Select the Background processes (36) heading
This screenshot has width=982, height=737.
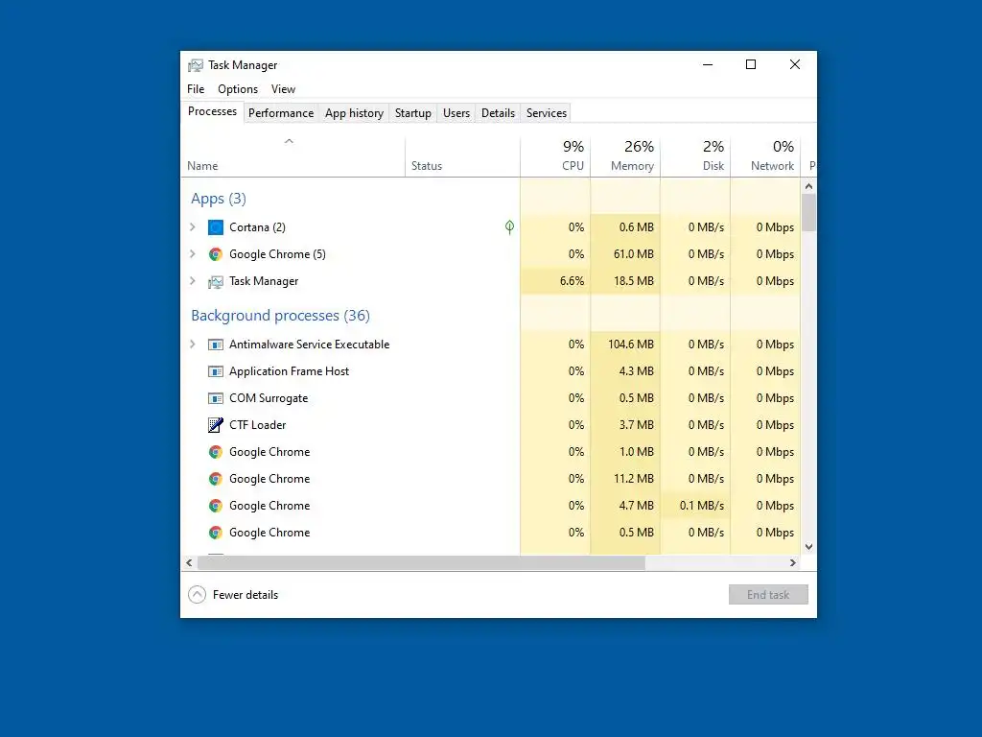[x=281, y=315]
